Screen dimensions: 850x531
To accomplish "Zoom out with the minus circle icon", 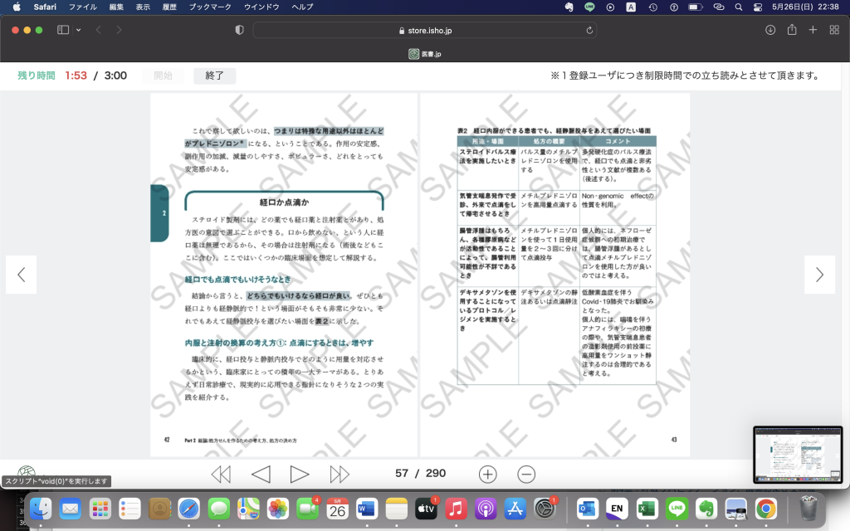I will tap(526, 474).
